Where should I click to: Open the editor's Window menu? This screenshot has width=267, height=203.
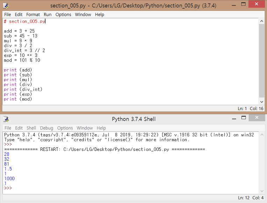(83, 14)
